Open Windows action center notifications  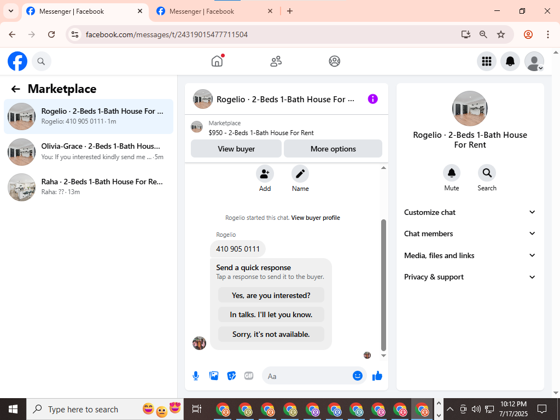point(542,409)
